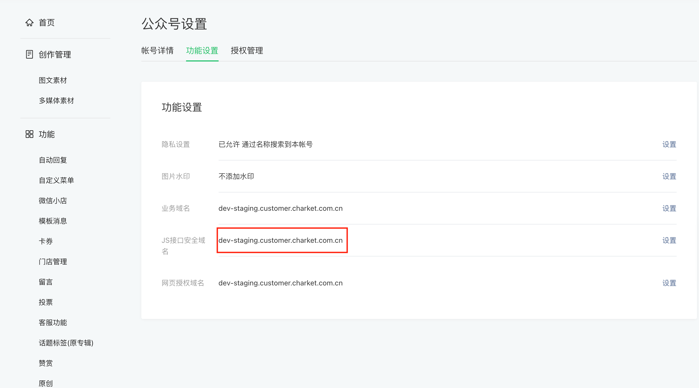The width and height of the screenshot is (699, 388).
Task: Click 设置 link for 隐私设置
Action: pos(669,144)
